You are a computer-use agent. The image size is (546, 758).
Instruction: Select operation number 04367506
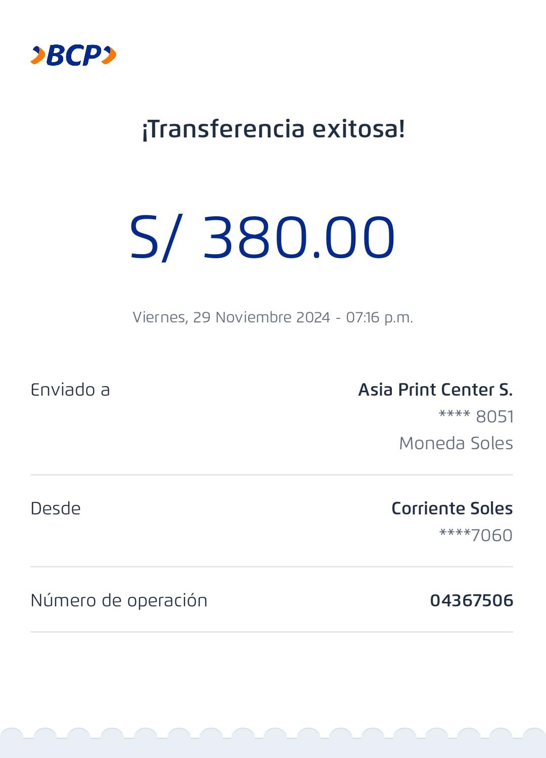point(471,600)
